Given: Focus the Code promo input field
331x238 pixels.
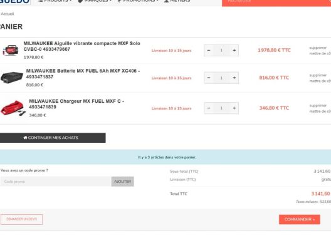Looking at the screenshot, I should tap(56, 182).
